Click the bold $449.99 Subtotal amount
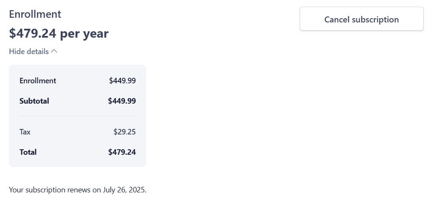The image size is (433, 200). [122, 101]
